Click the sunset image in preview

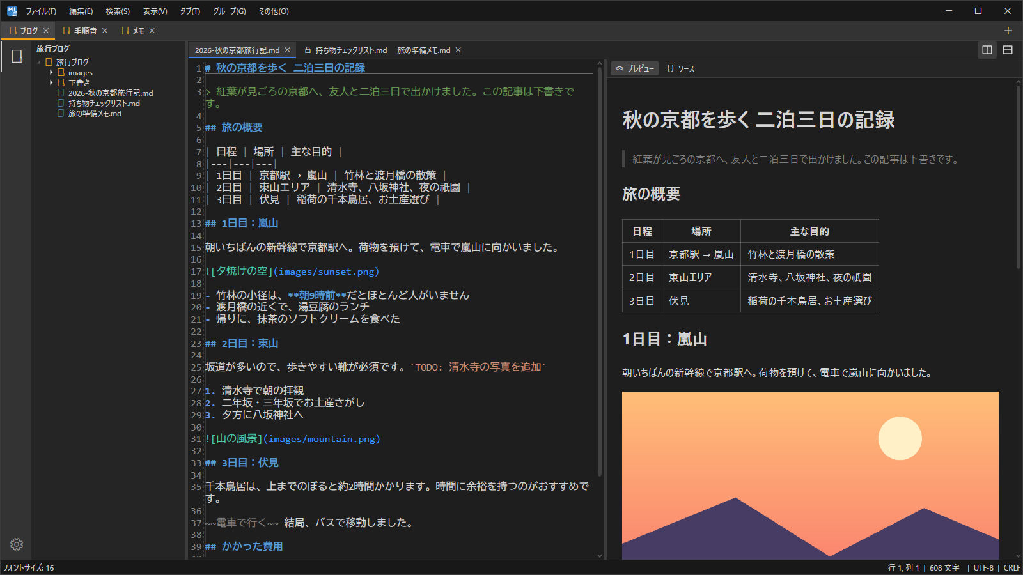[810, 475]
